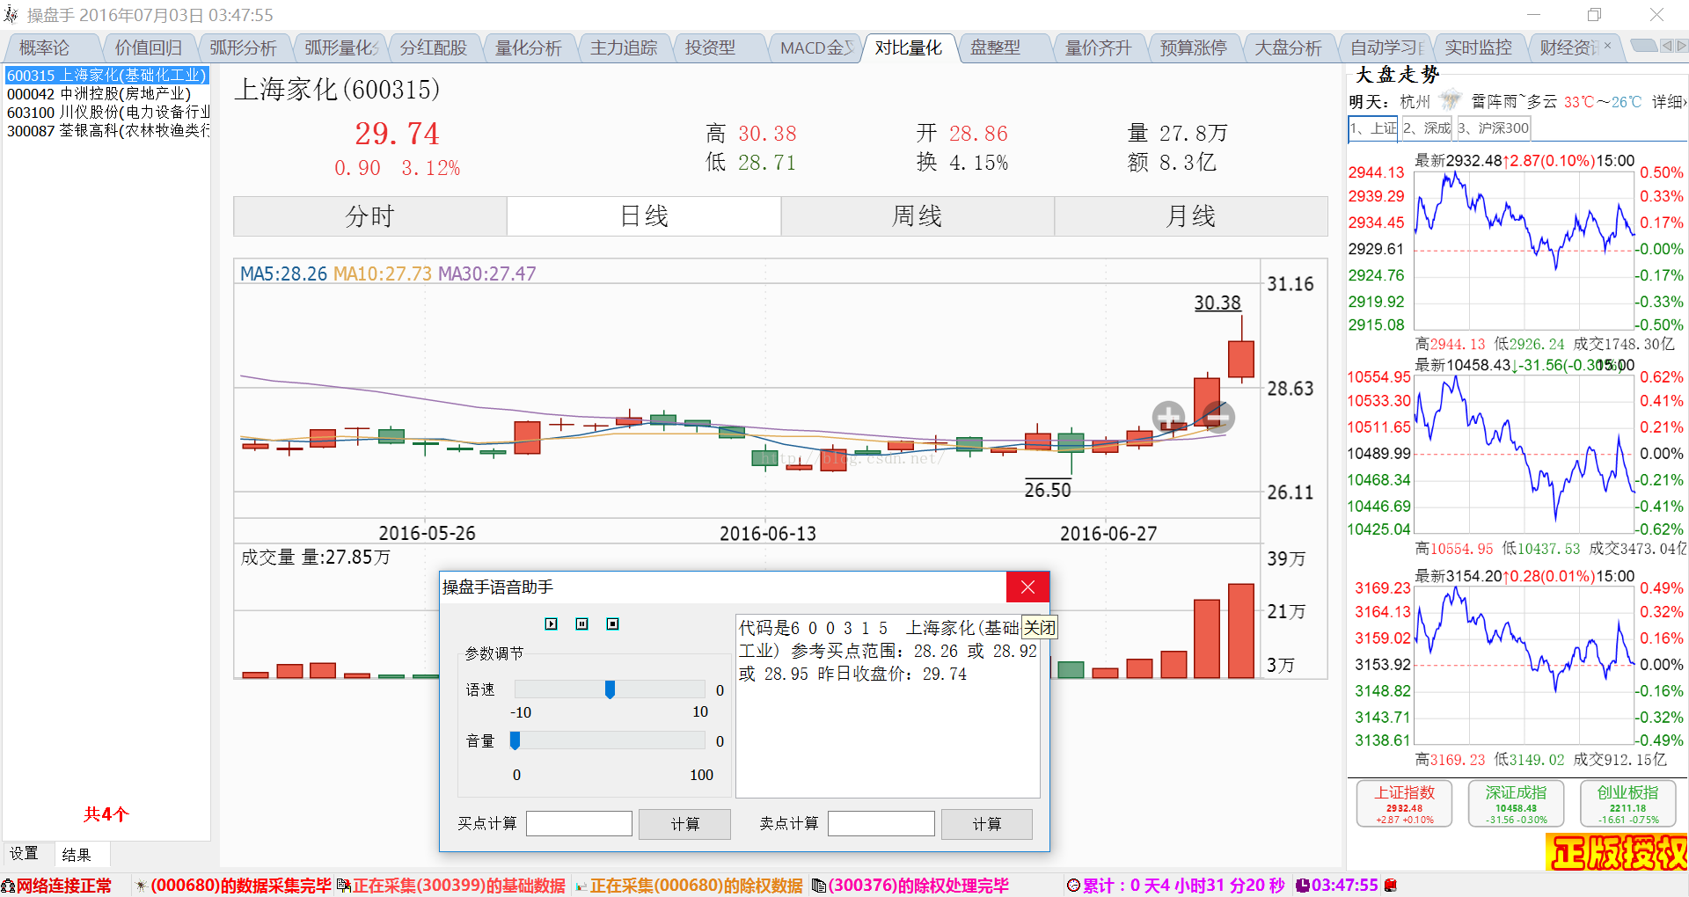1689x897 pixels.
Task: Show the 分时 intraday chart
Action: [370, 216]
